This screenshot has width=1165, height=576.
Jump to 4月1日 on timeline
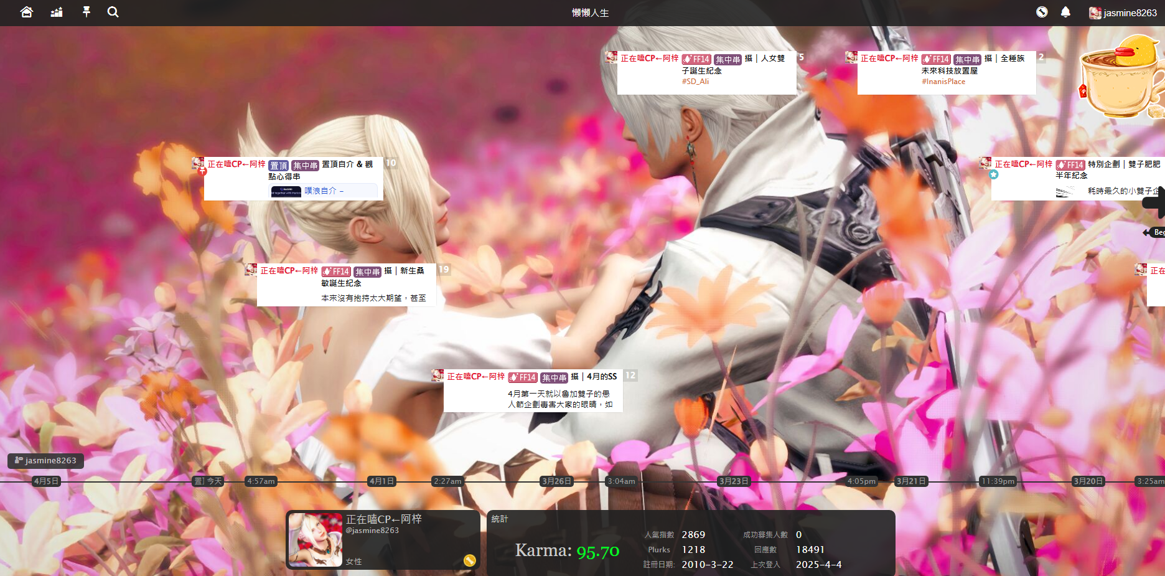pyautogui.click(x=381, y=481)
